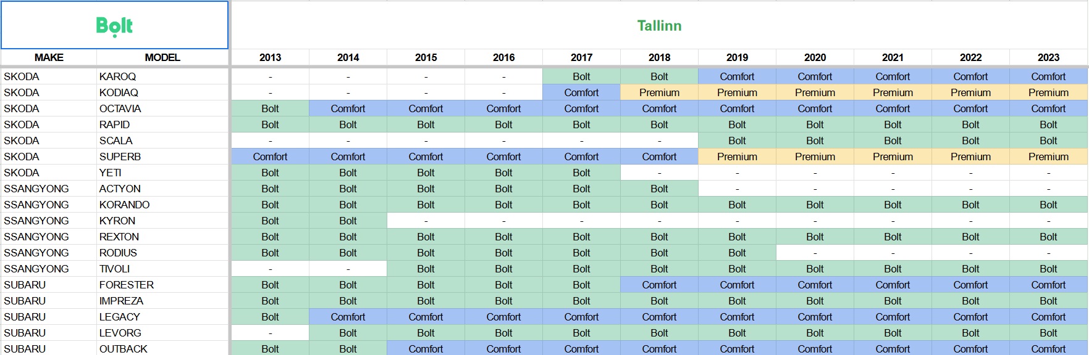The height and width of the screenshot is (355, 1089).
Task: Click the RODIUS 2019 Bolt cell
Action: (x=737, y=253)
